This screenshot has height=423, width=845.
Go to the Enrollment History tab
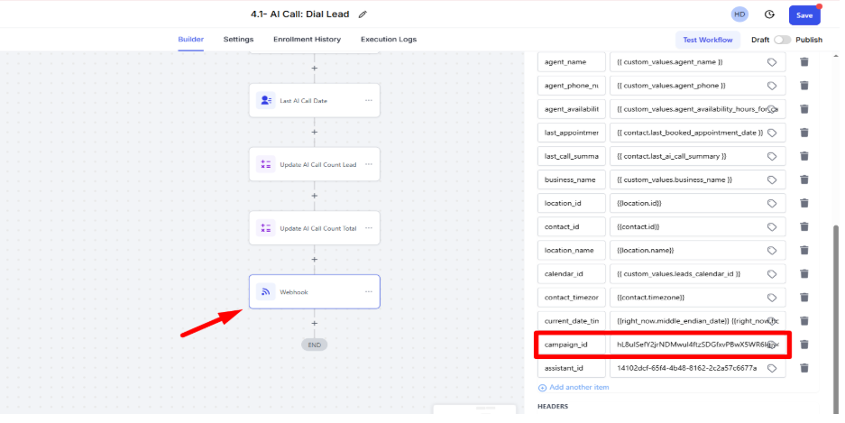tap(307, 40)
